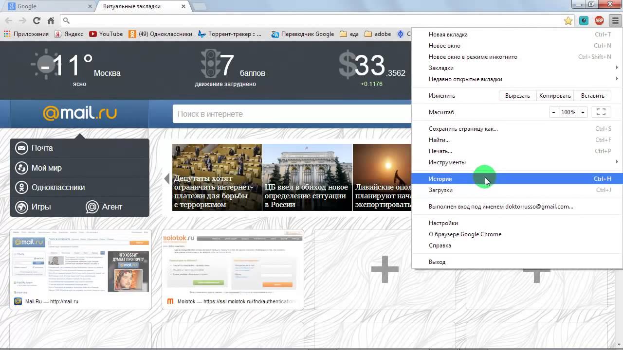This screenshot has height=350, width=623.
Task: Click the teal extension icon beside star
Action: tap(584, 20)
